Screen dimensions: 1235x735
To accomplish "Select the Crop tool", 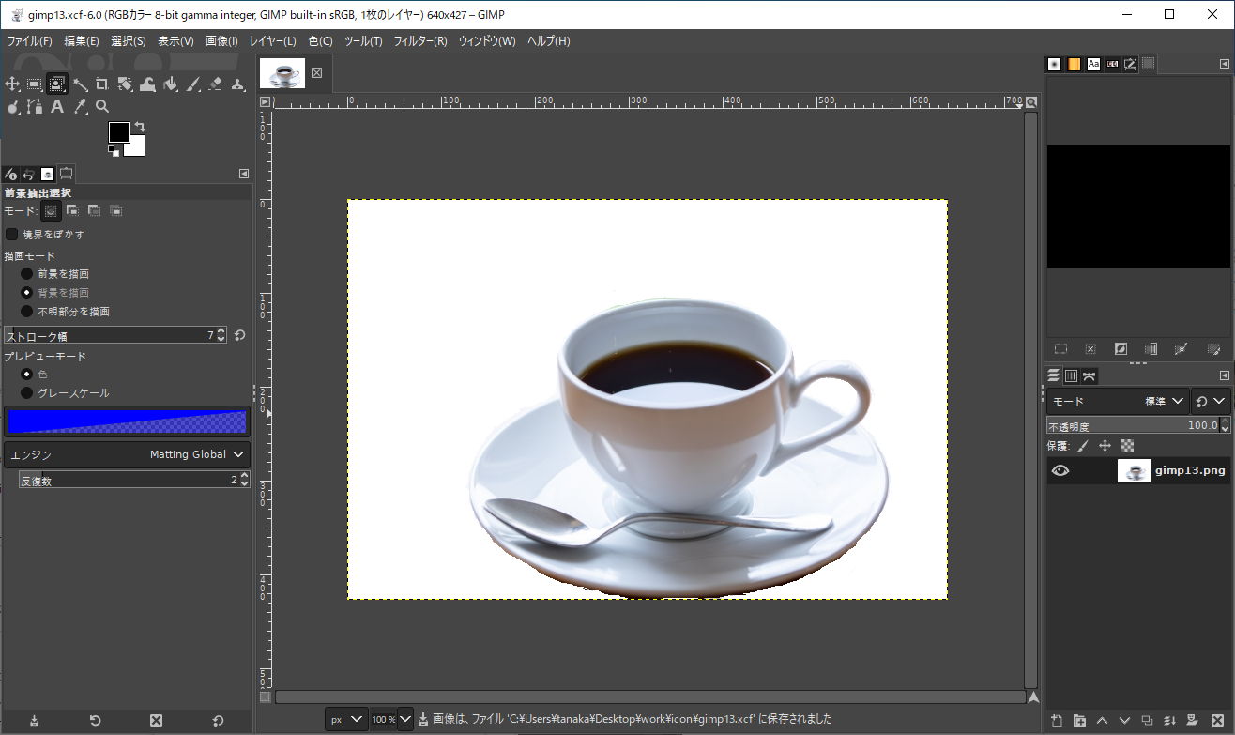I will (102, 84).
